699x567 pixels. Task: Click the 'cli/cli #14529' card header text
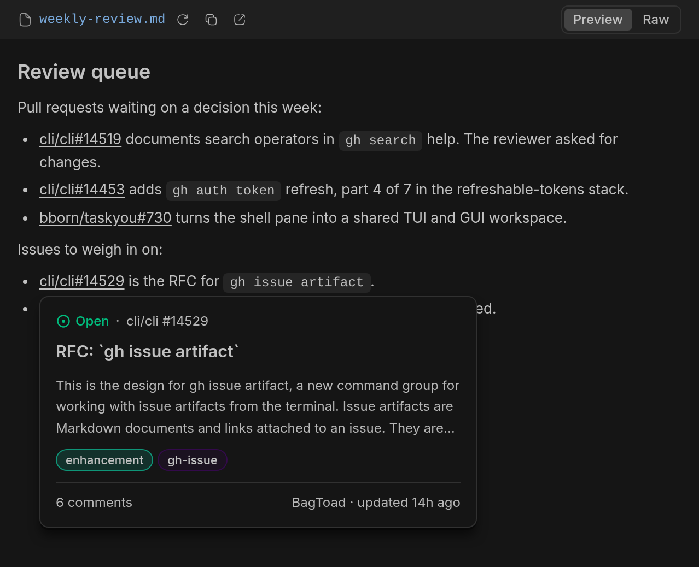pyautogui.click(x=167, y=321)
